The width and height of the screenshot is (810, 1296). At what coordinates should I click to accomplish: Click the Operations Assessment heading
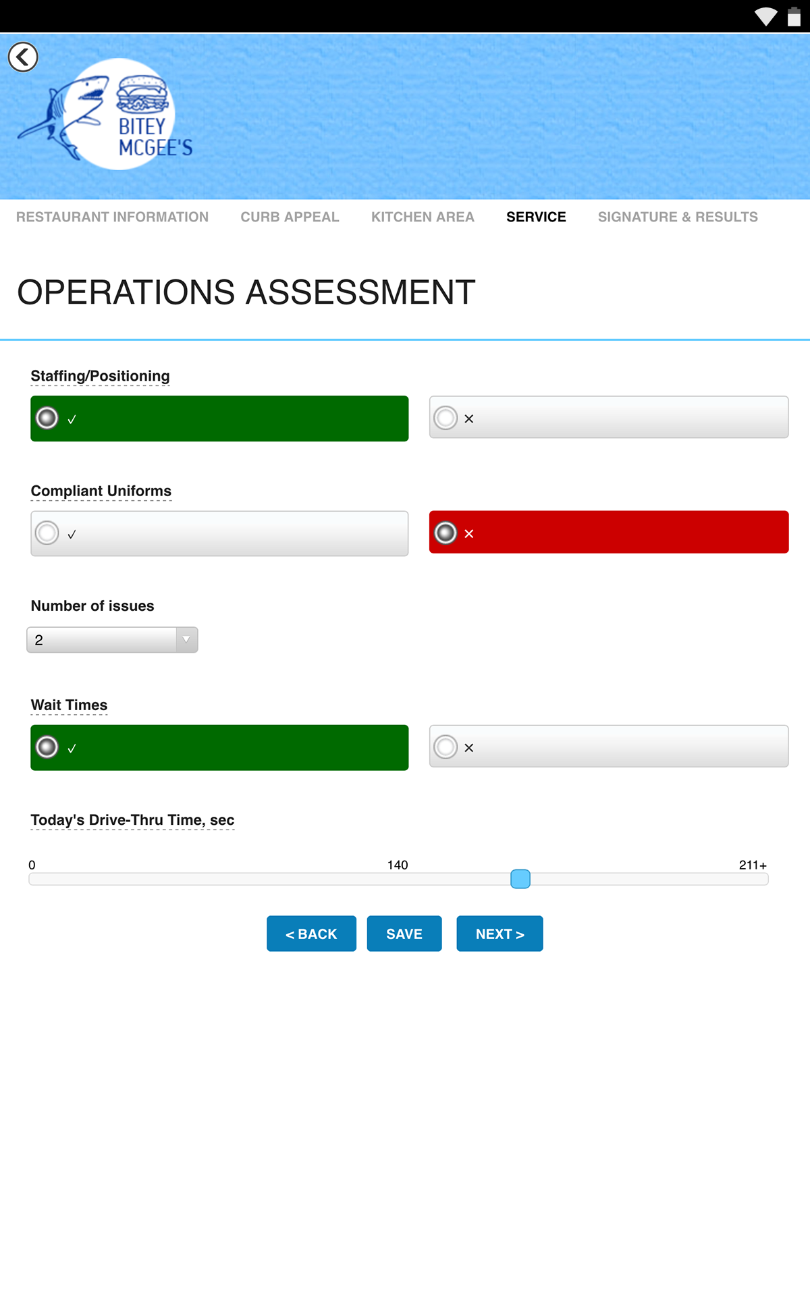click(246, 292)
